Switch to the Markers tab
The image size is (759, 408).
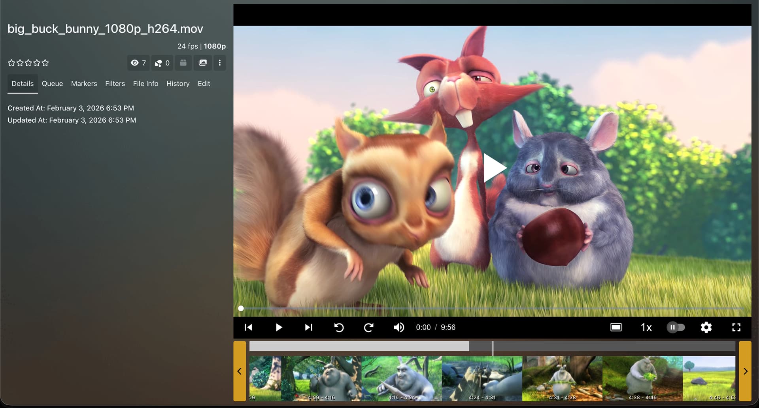point(84,84)
